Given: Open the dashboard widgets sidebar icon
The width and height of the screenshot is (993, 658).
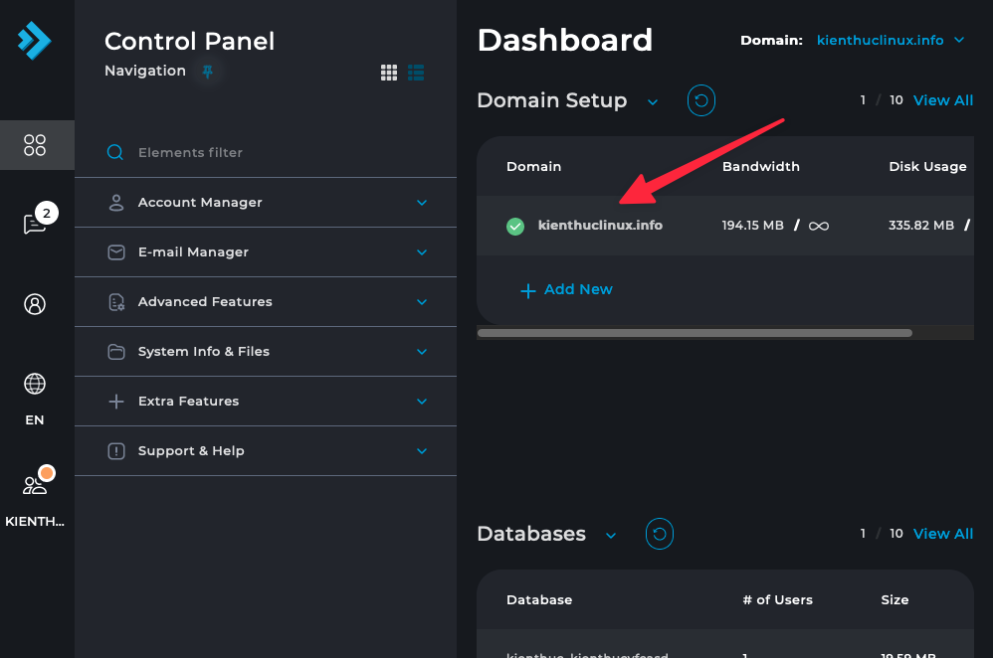Looking at the screenshot, I should pos(35,145).
